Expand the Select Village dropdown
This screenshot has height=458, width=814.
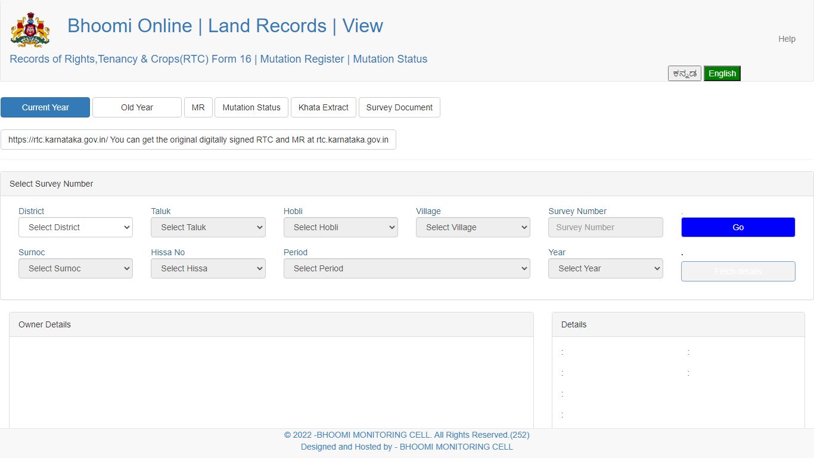tap(473, 227)
